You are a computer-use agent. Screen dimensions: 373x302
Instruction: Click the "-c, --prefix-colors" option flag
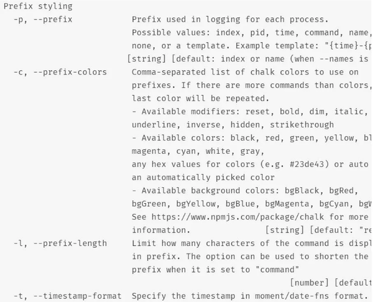coord(60,72)
